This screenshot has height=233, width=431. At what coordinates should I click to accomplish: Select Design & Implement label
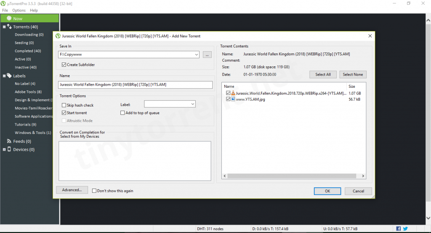34,100
